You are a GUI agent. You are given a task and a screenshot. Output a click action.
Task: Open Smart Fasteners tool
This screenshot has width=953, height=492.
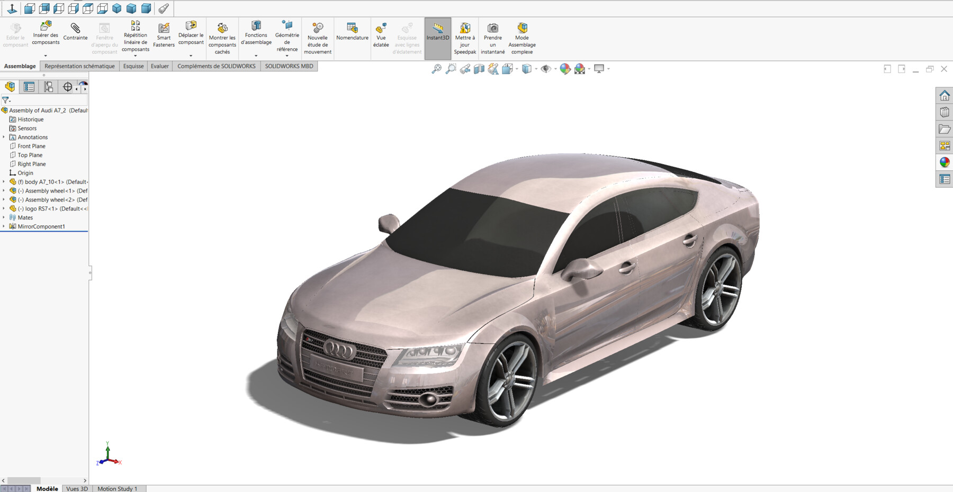pyautogui.click(x=163, y=33)
